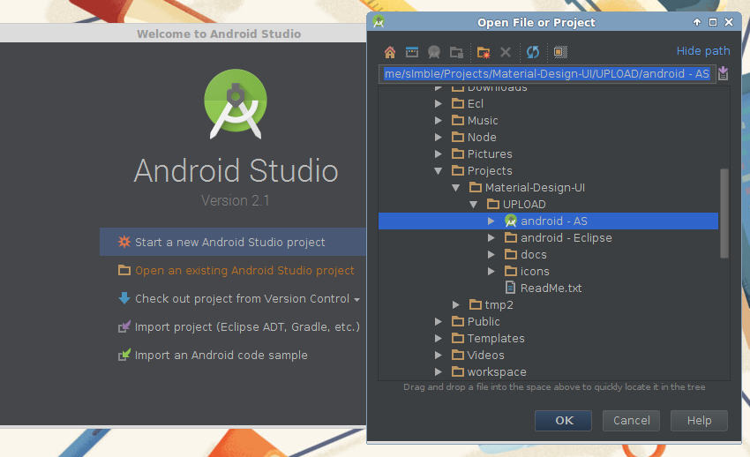This screenshot has width=750, height=457.
Task: Expand the icons folder arrow
Action: 491,271
